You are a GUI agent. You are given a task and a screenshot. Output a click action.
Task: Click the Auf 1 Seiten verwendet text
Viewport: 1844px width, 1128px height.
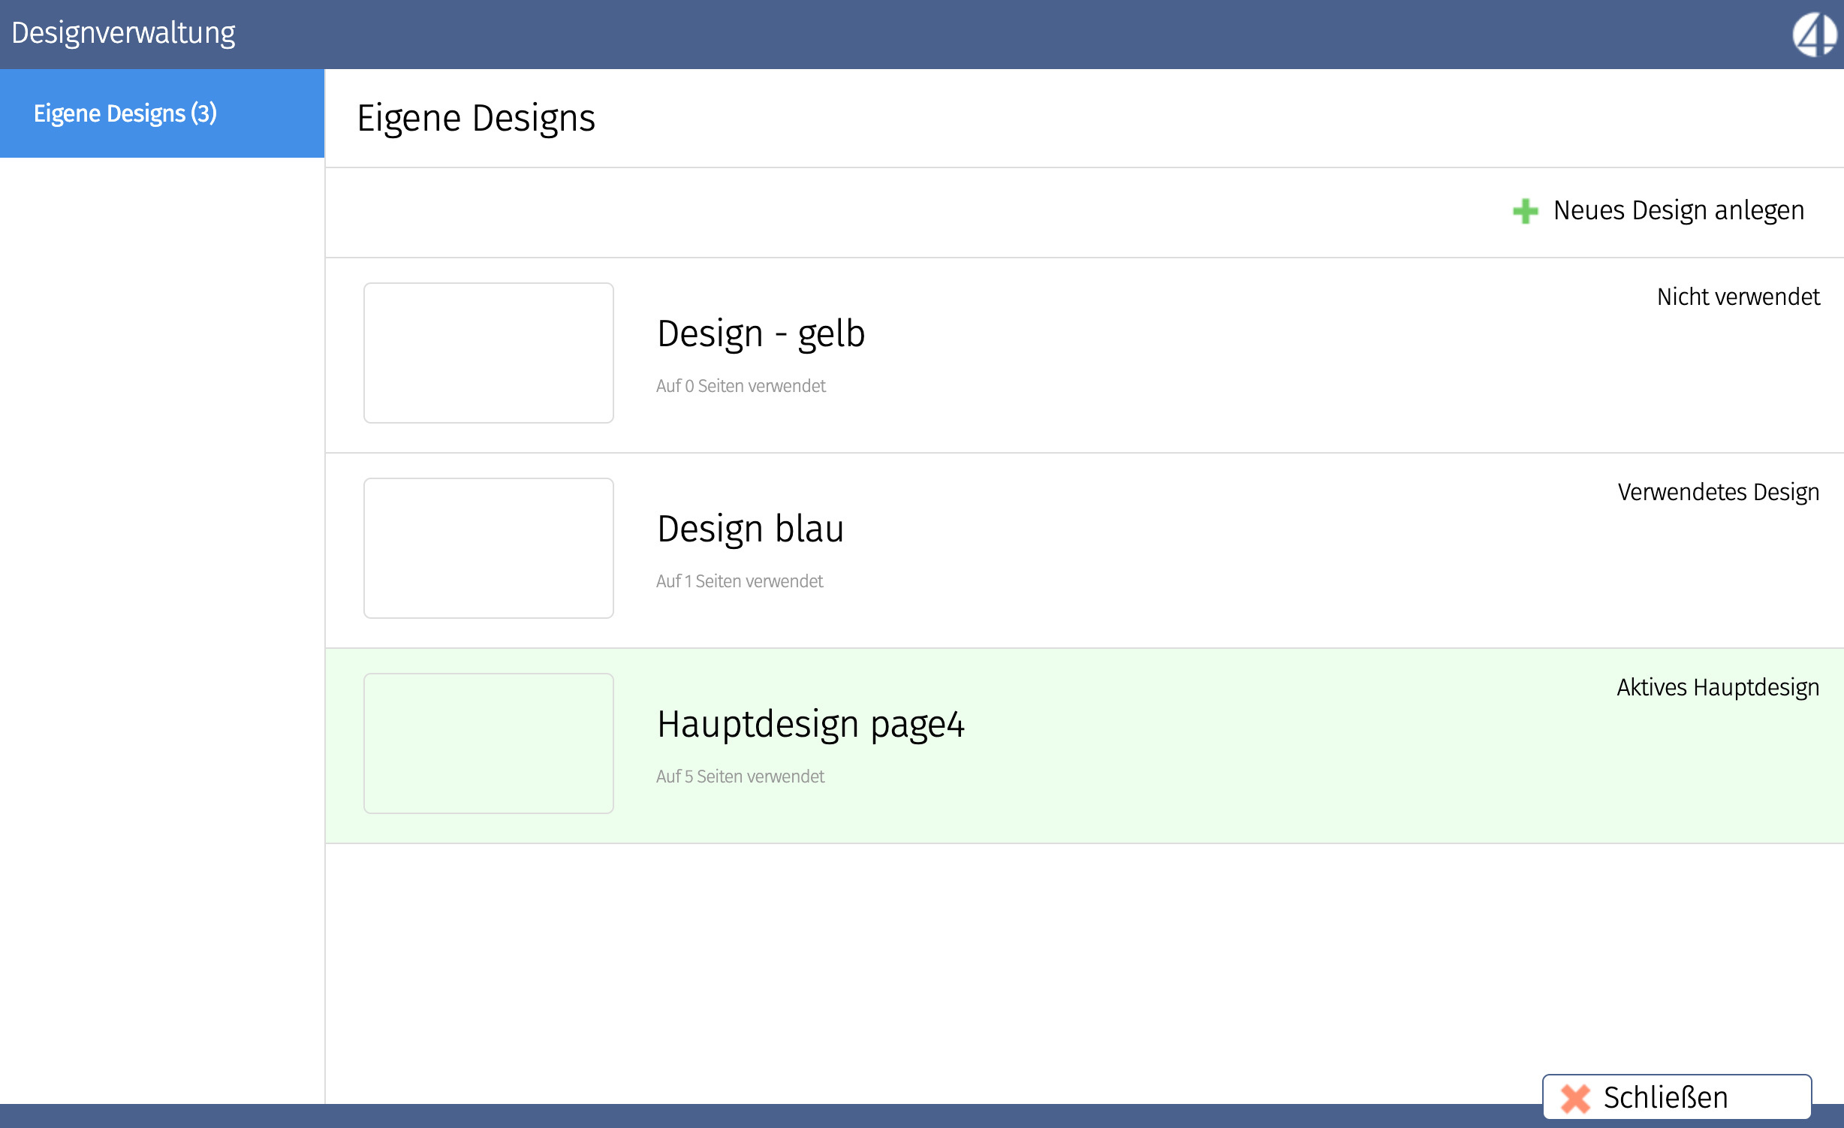[739, 581]
